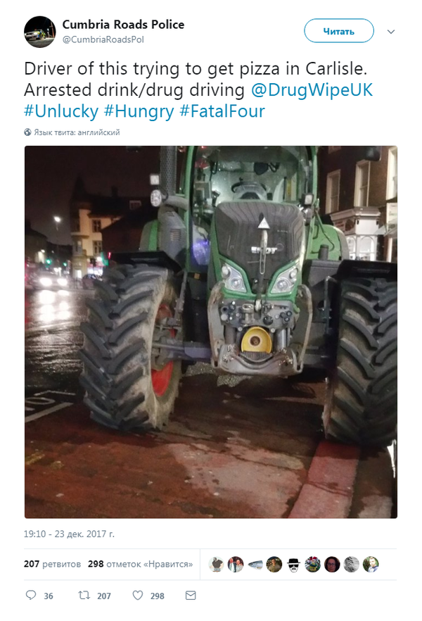The width and height of the screenshot is (422, 621).
Task: Click the reply speech bubble icon
Action: pos(31,595)
